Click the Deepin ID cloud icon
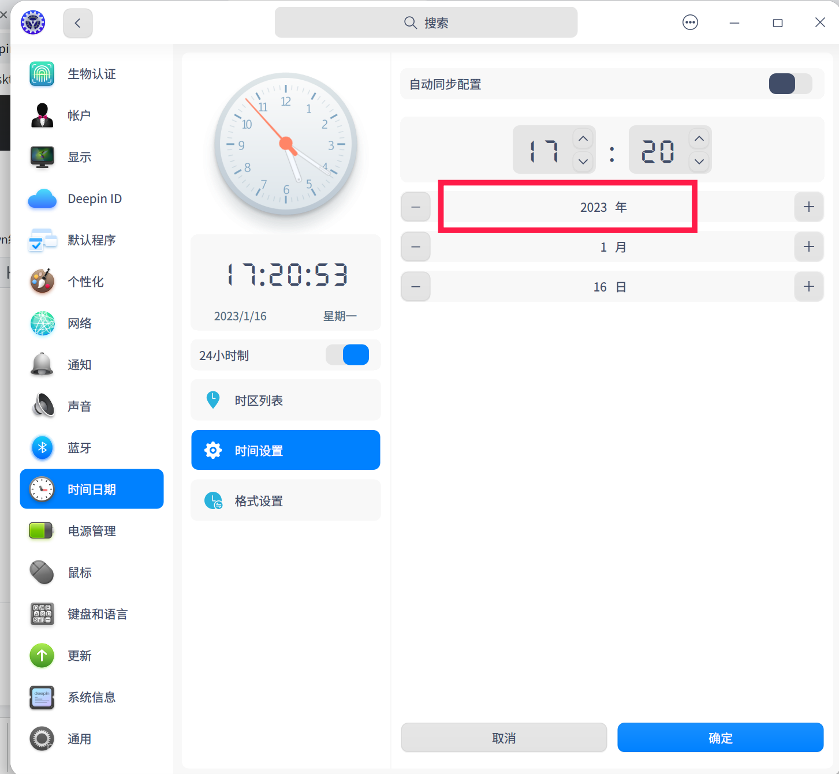 [x=42, y=199]
